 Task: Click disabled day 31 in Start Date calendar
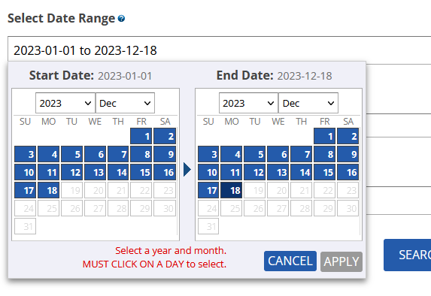[x=26, y=226]
